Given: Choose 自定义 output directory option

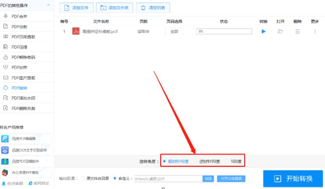Looking at the screenshot, I should 123,178.
